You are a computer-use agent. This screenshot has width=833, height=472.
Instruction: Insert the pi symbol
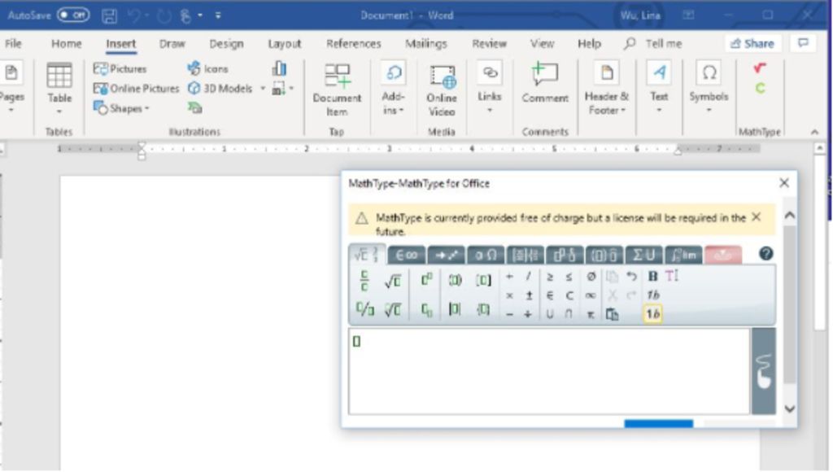click(591, 315)
